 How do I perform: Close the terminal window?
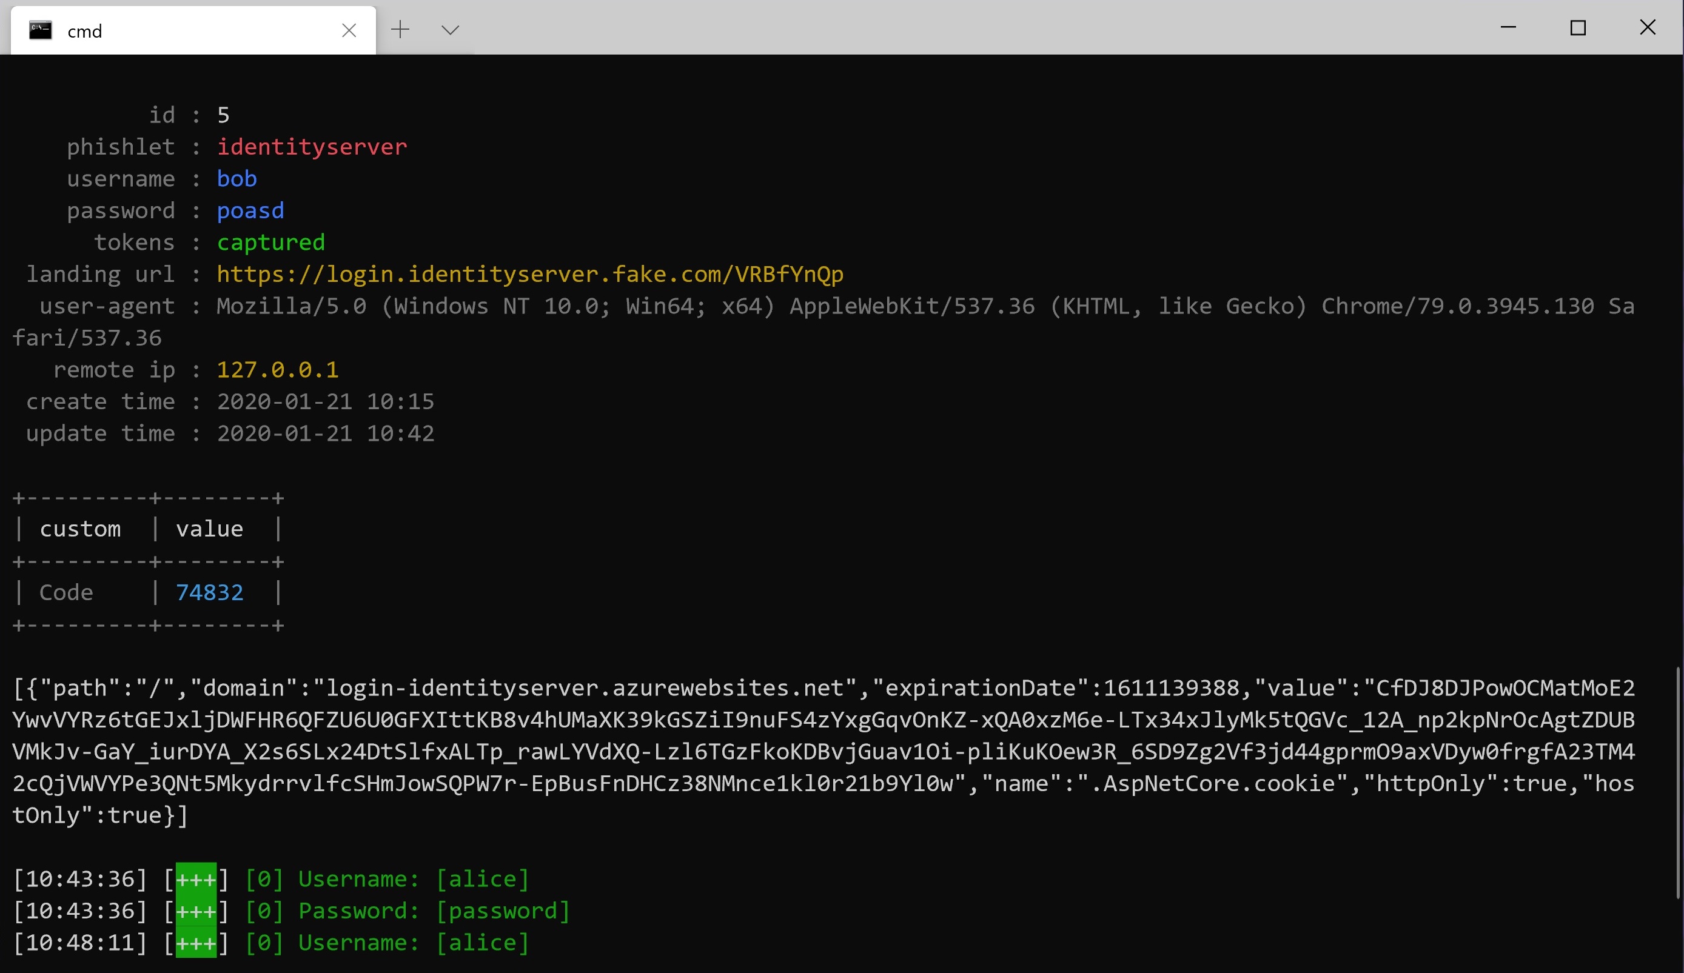pyautogui.click(x=1648, y=27)
